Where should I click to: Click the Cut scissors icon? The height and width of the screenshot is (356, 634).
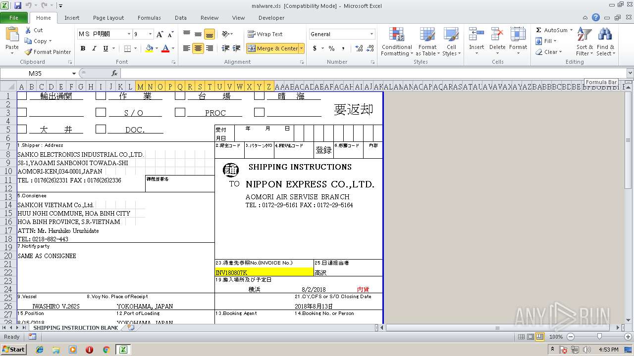click(28, 30)
